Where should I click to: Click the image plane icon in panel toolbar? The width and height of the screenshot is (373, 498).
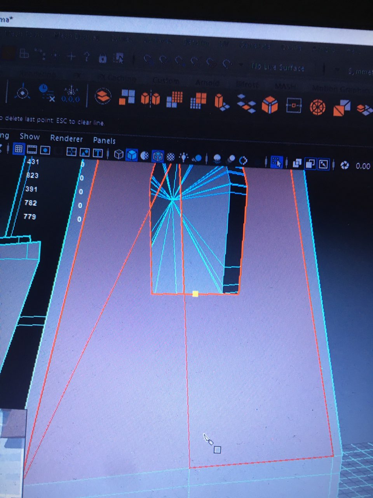pos(84,153)
